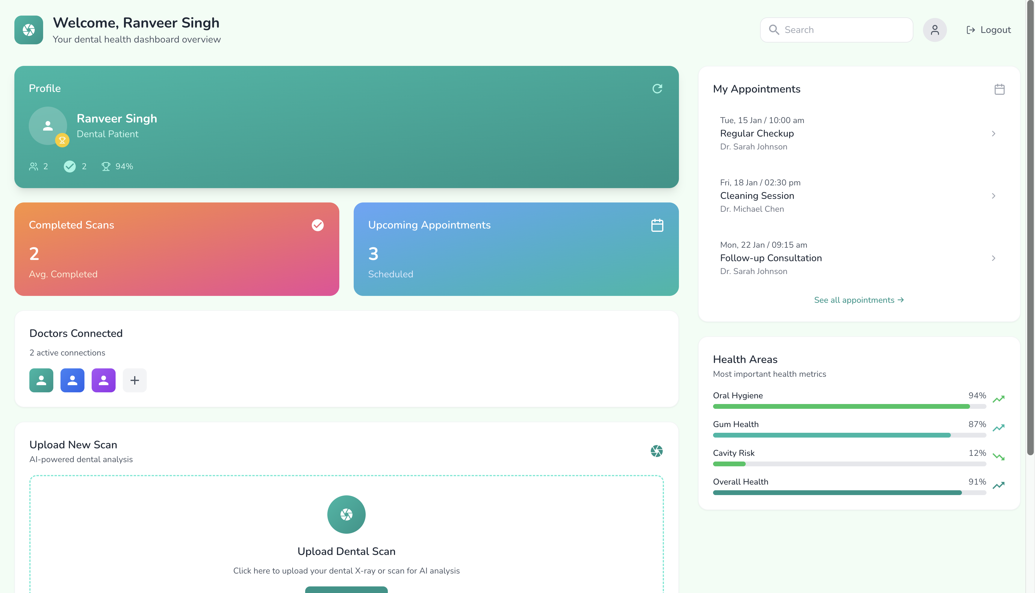Open the purple doctor connection avatar
This screenshot has width=1035, height=593.
tap(103, 380)
